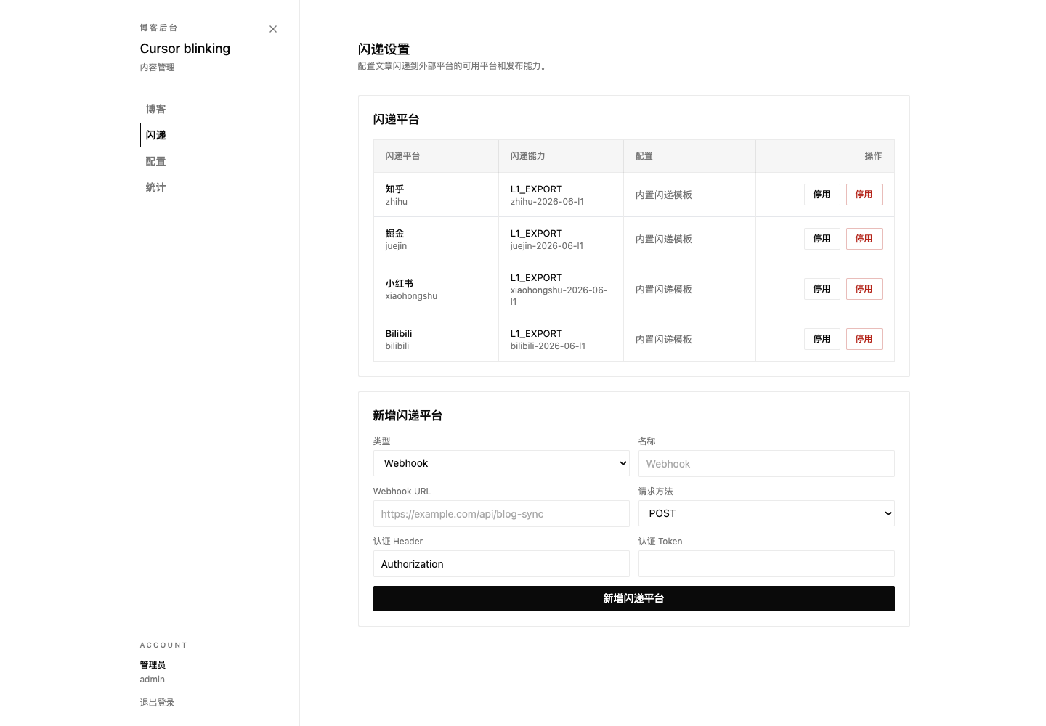This screenshot has width=1046, height=726.
Task: Click the black 停用 button for 小红书
Action: pos(822,289)
